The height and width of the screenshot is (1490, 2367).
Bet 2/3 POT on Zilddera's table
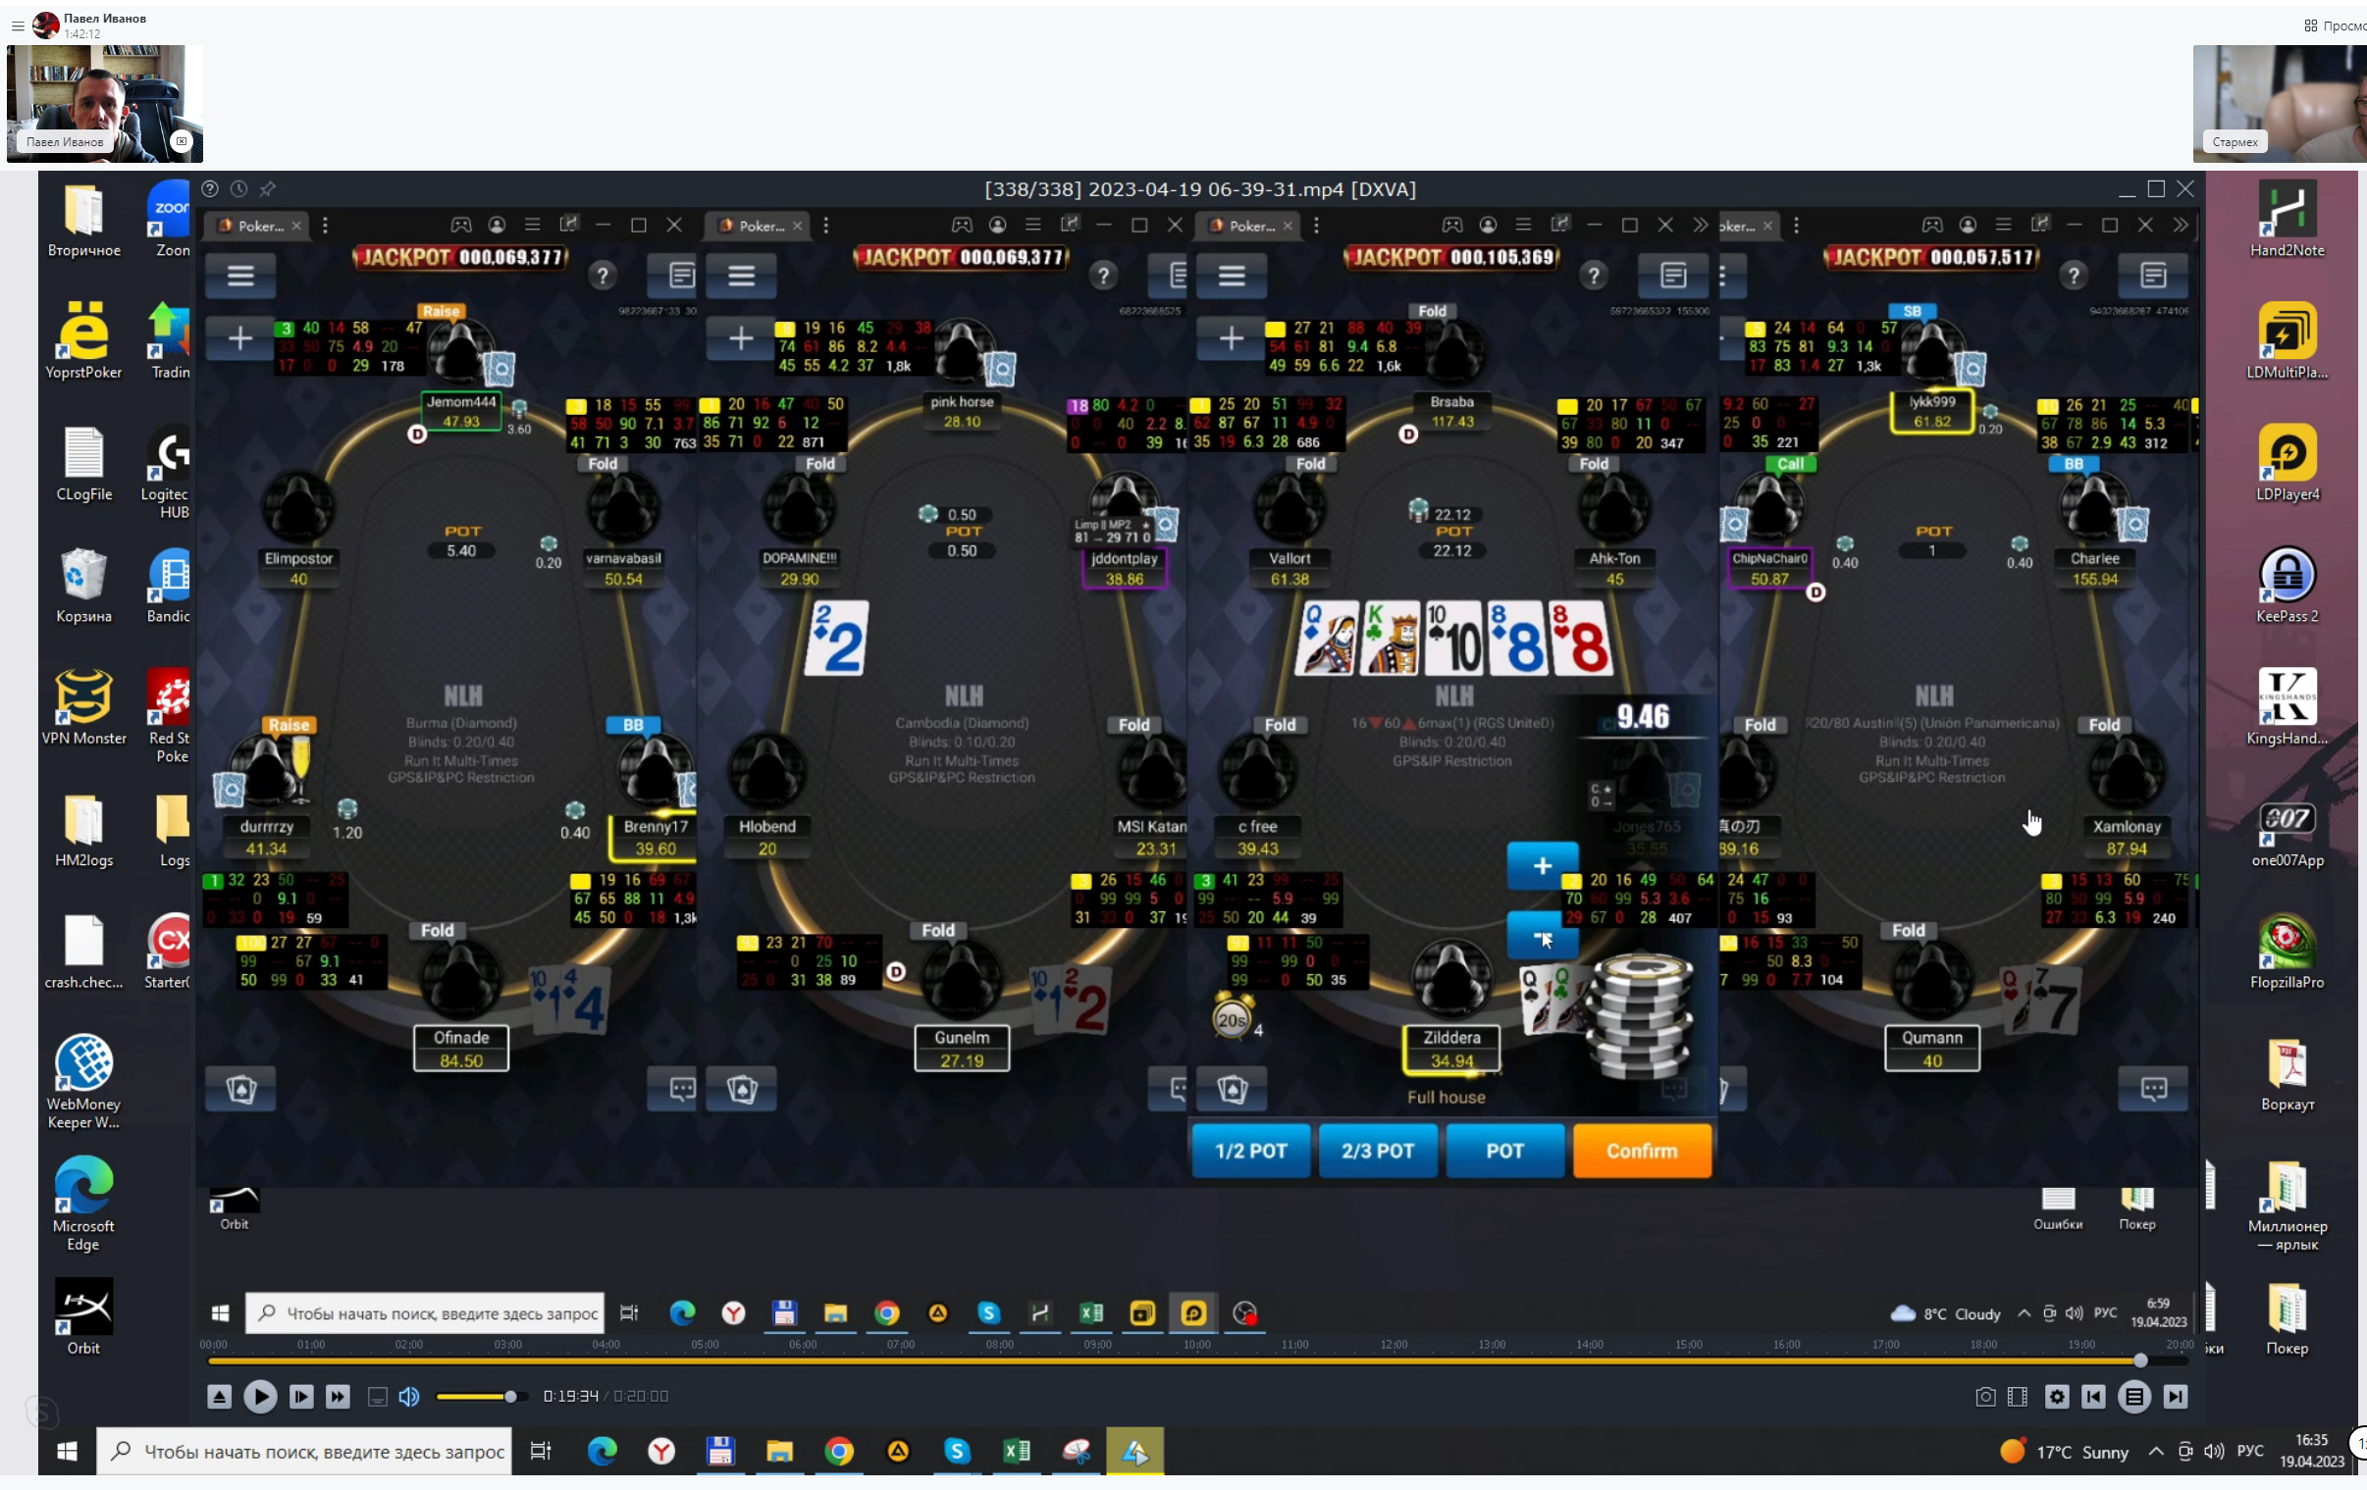[1377, 1151]
